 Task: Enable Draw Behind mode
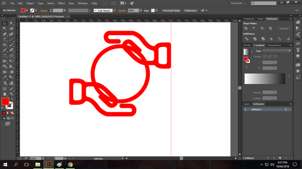[x=8, y=118]
